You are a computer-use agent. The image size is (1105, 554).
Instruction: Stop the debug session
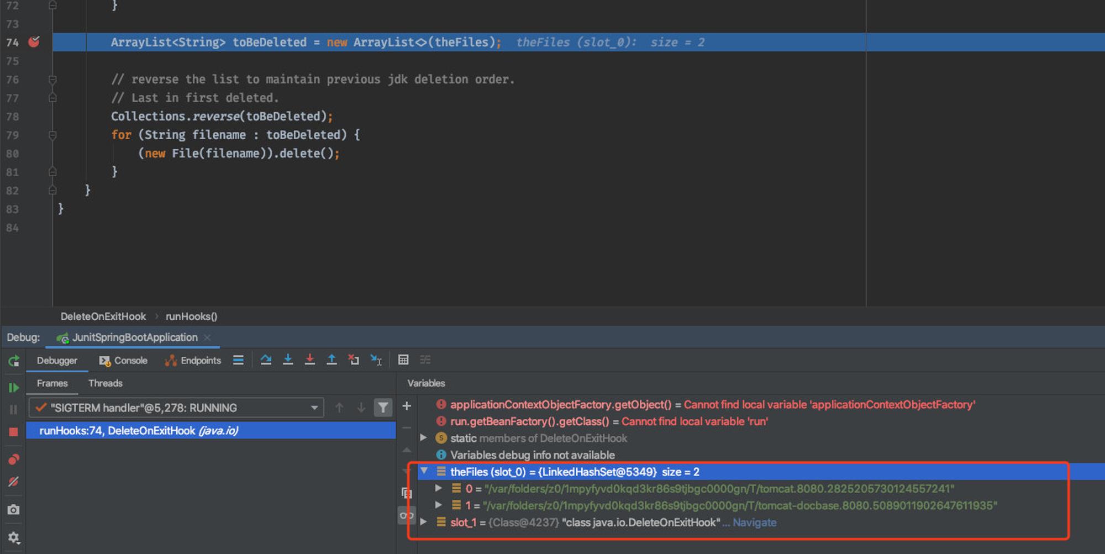(x=14, y=432)
